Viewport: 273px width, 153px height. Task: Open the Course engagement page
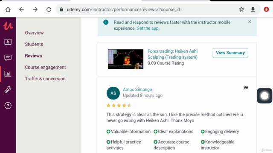point(46,67)
